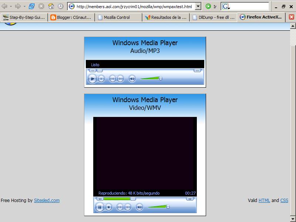This screenshot has height=222, width=296.
Task: Adjust the video player volume slider
Action: [168, 207]
